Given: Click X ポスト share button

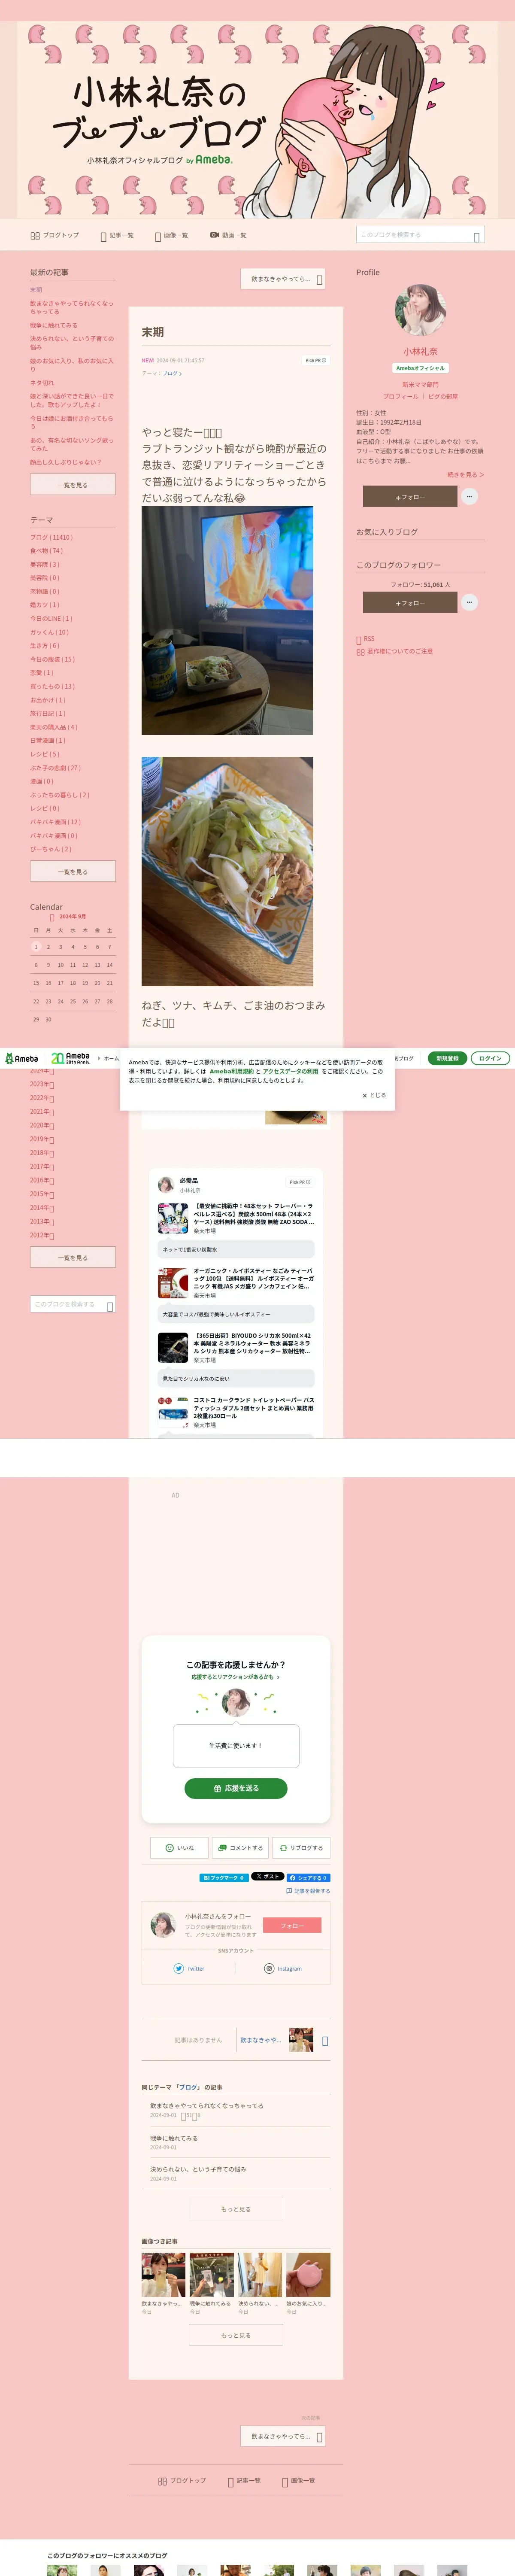Looking at the screenshot, I should pos(268,1877).
